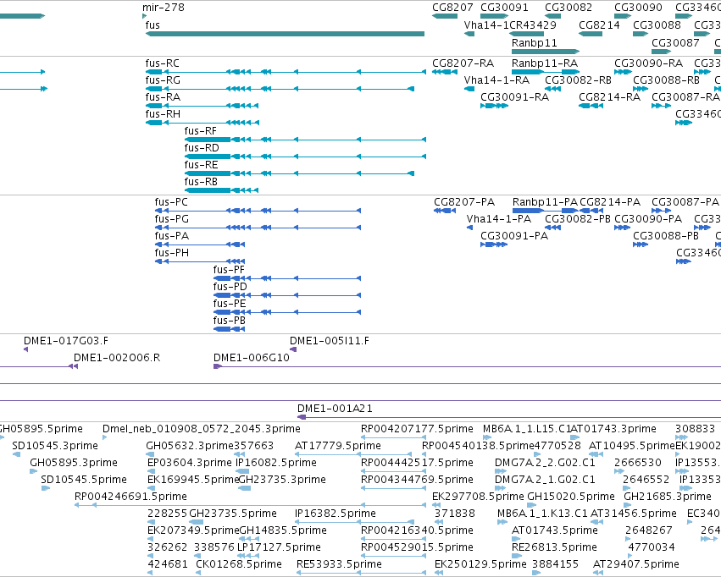Open the AT29407.5prime EST feature
Viewport: 721px width, 577px height.
tap(598, 573)
